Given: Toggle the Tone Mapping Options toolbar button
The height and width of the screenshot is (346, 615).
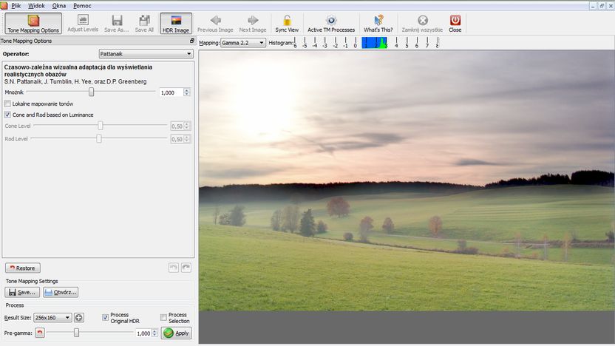Looking at the screenshot, I should click(x=33, y=23).
